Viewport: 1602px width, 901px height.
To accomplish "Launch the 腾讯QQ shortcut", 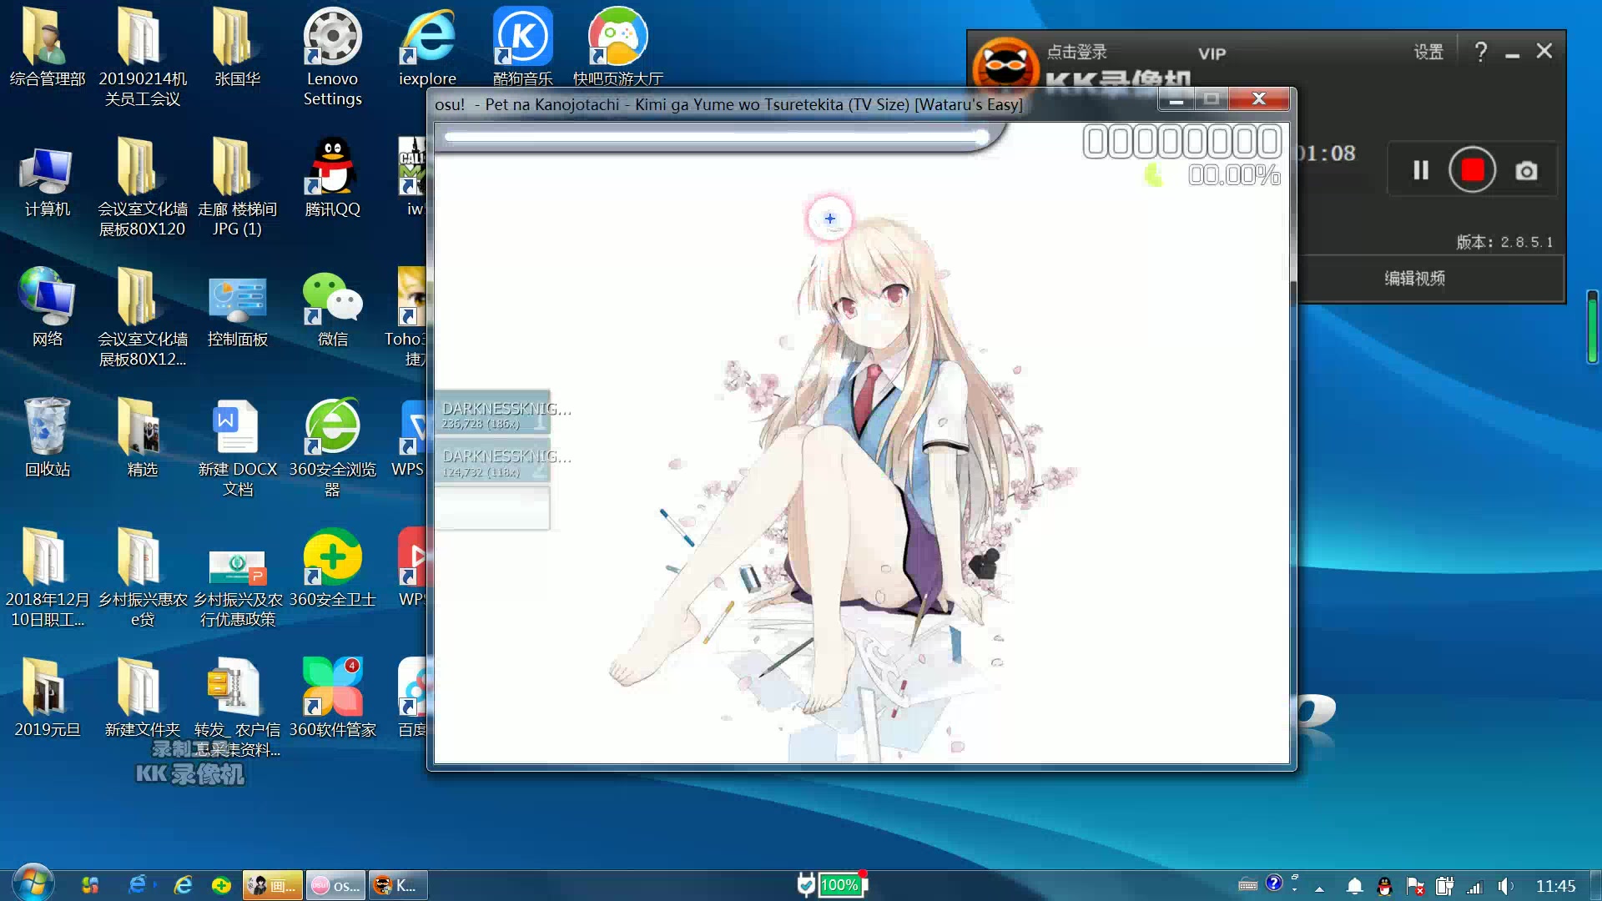I will [332, 179].
